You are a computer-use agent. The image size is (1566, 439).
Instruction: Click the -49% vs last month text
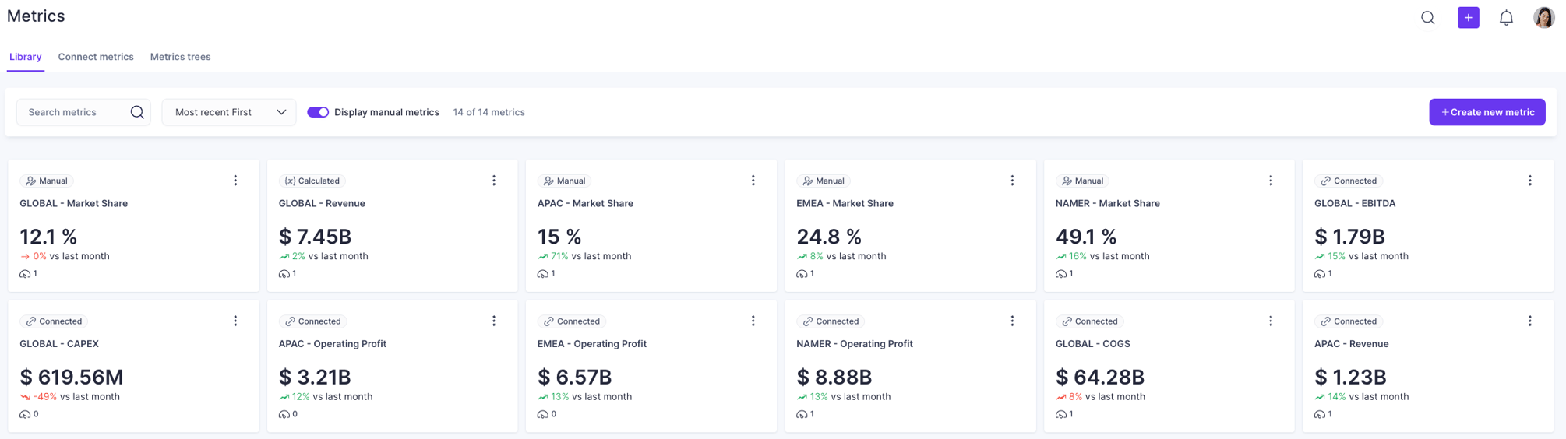[70, 396]
